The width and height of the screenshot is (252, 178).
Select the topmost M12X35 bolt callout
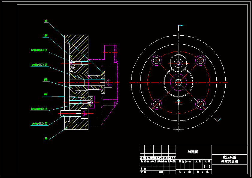point(40,65)
